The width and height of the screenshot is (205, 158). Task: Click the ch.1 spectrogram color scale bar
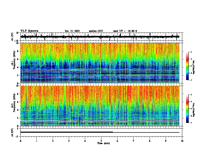[187, 66]
